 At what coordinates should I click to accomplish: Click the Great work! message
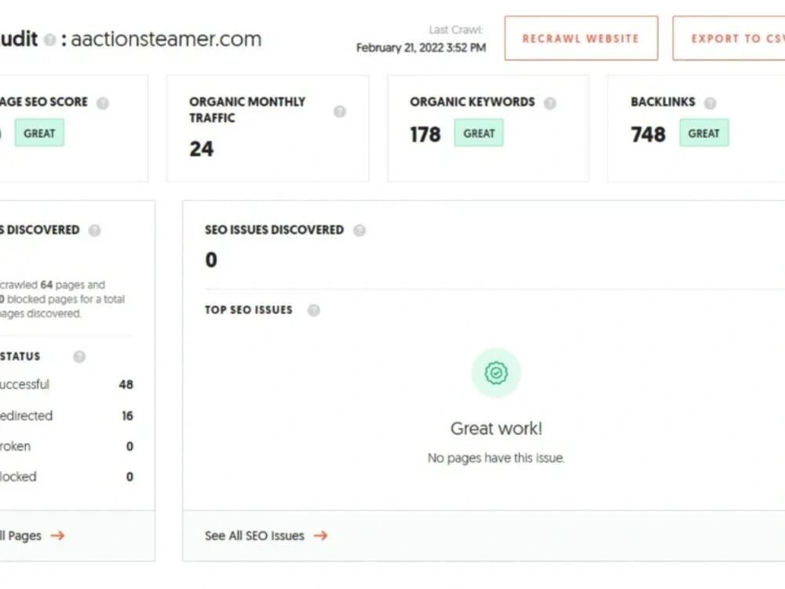coord(496,429)
